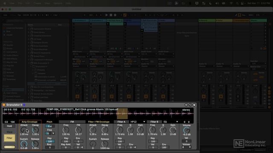Viewport: 273px width, 153px height.
Task: Click the Pitch semitone field showing 0 st
Action: pos(50,126)
